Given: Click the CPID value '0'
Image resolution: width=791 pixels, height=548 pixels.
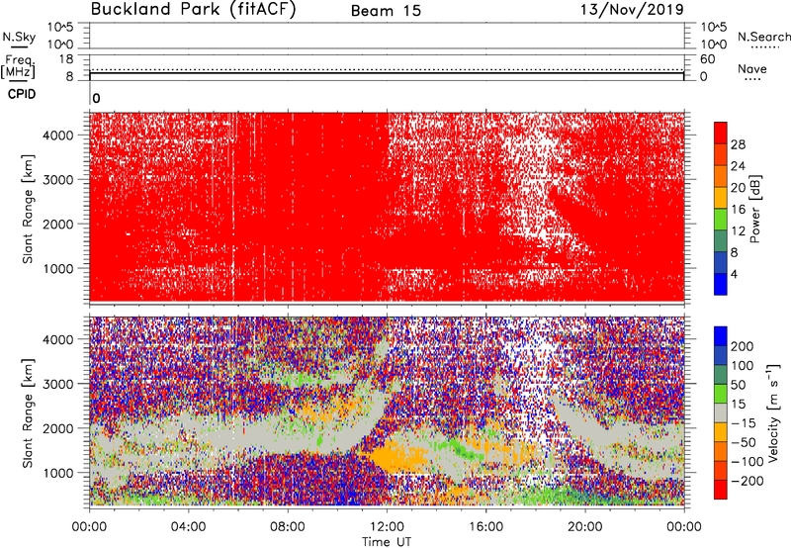Looking at the screenshot, I should [96, 98].
